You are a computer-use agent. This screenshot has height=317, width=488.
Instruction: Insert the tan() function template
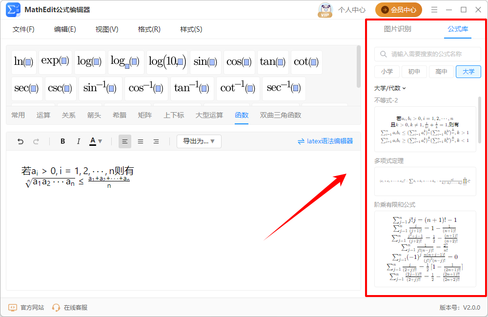273,62
